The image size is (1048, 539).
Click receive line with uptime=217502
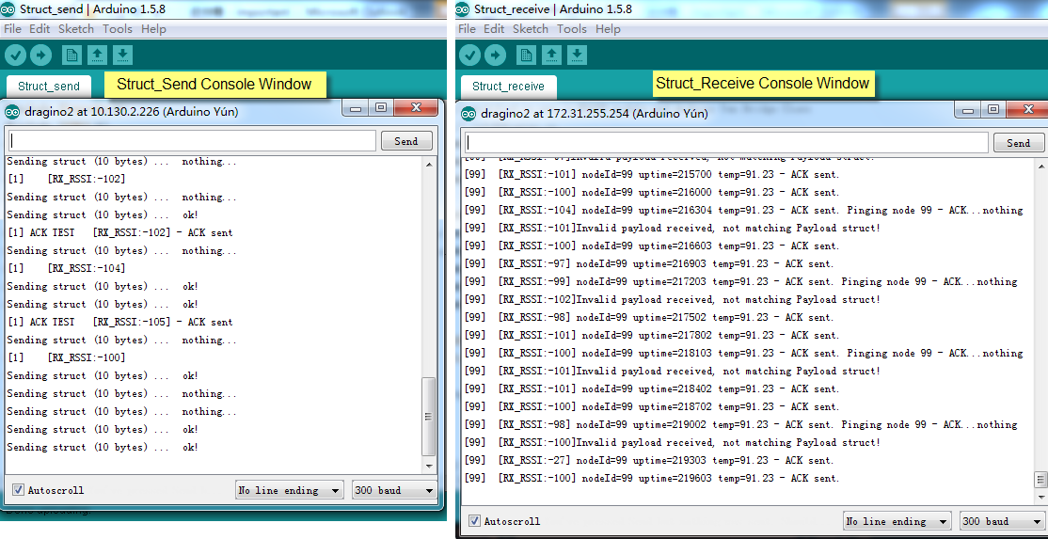point(649,317)
